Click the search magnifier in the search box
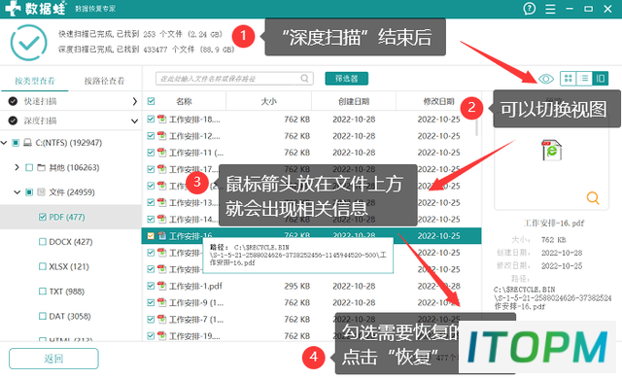 (x=304, y=79)
